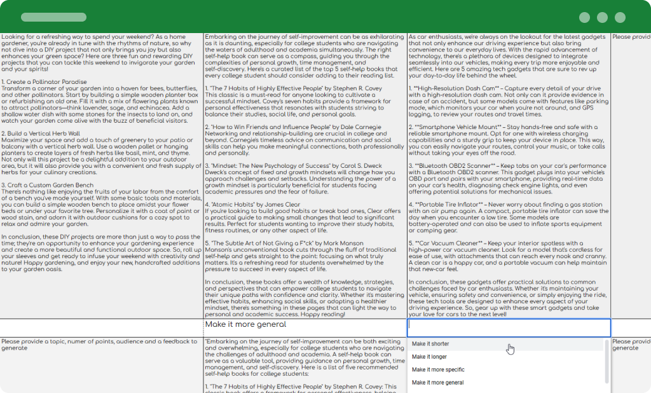Screen dimensions: 651x393
Task: Click the right-edge vertical scrollbar of the grid
Action: [x=607, y=362]
